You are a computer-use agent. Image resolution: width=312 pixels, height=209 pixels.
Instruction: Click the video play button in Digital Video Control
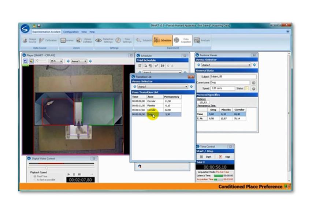[69, 174]
